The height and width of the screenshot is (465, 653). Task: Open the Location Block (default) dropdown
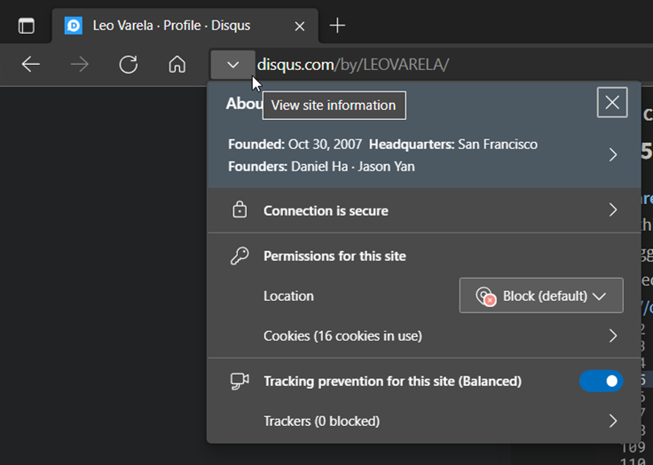click(x=541, y=296)
